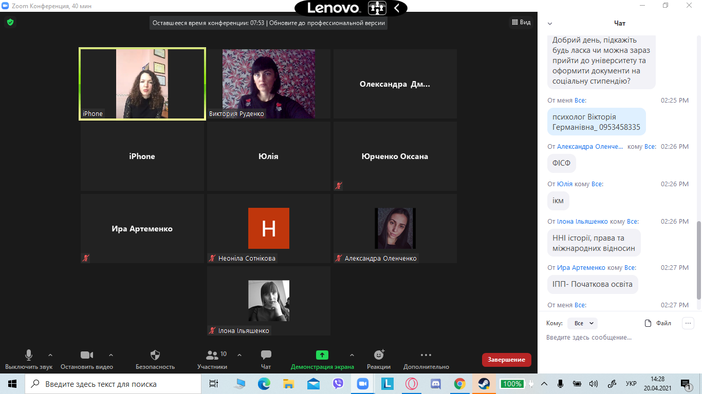Click muted mic icon beside Неоніла Сотнікова
Screen dimensions: 702x394
212,258
